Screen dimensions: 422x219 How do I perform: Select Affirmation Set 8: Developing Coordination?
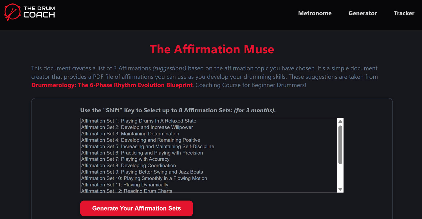[128, 165]
